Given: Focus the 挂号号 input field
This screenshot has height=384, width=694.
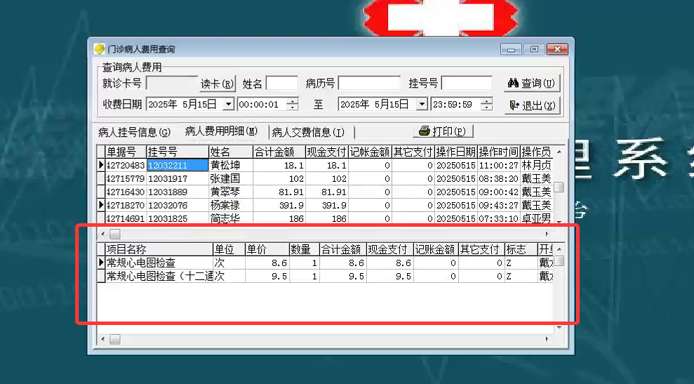Looking at the screenshot, I should click(467, 84).
